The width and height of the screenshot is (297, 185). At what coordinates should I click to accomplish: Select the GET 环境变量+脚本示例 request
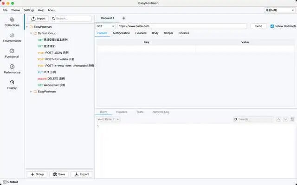52,40
